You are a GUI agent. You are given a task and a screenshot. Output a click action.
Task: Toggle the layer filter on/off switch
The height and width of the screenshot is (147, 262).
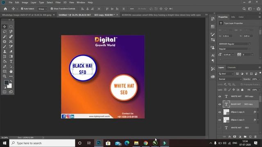click(260, 73)
